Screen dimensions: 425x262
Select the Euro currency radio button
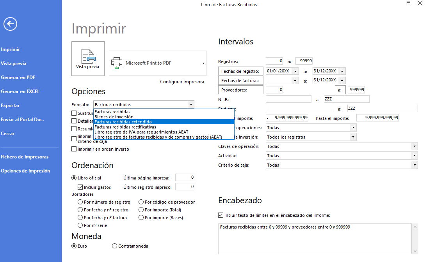tap(74, 246)
